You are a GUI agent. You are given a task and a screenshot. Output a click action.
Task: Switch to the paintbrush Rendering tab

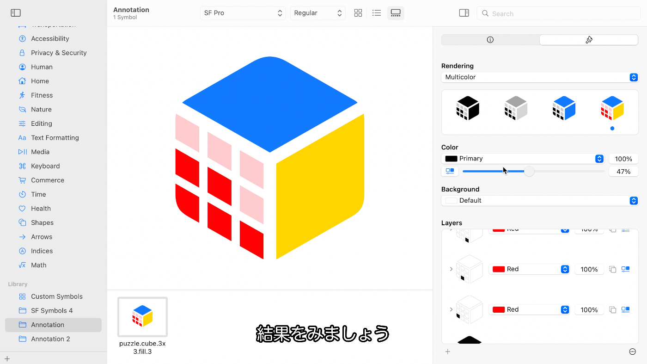click(589, 40)
